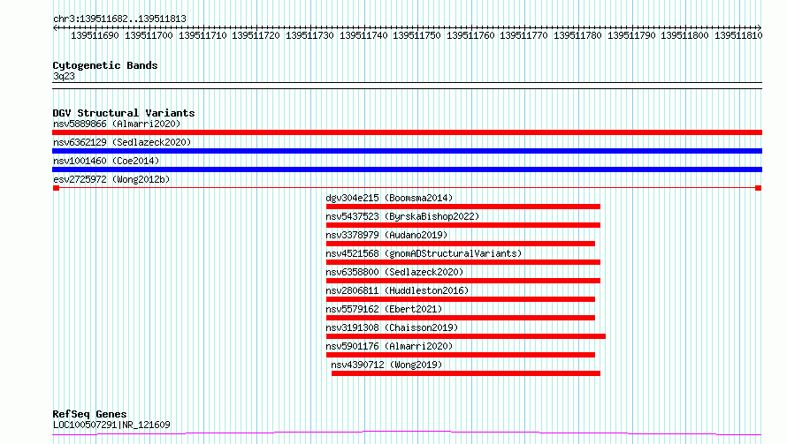This screenshot has height=444, width=787.
Task: Click the red bar under dgv304e215
Action: 462,207
